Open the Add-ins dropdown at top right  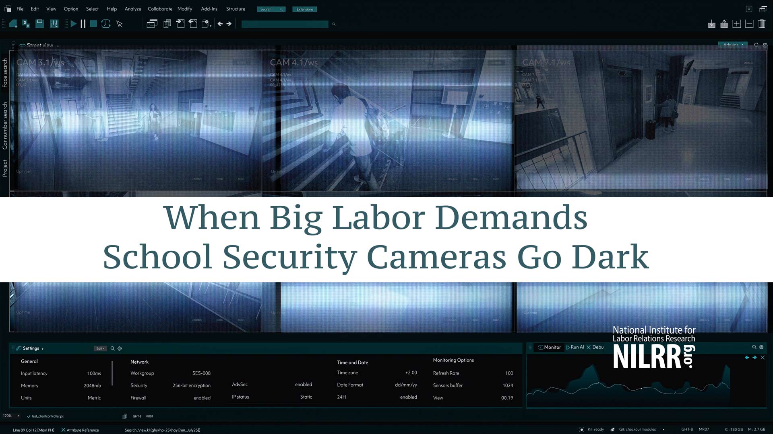coord(732,45)
